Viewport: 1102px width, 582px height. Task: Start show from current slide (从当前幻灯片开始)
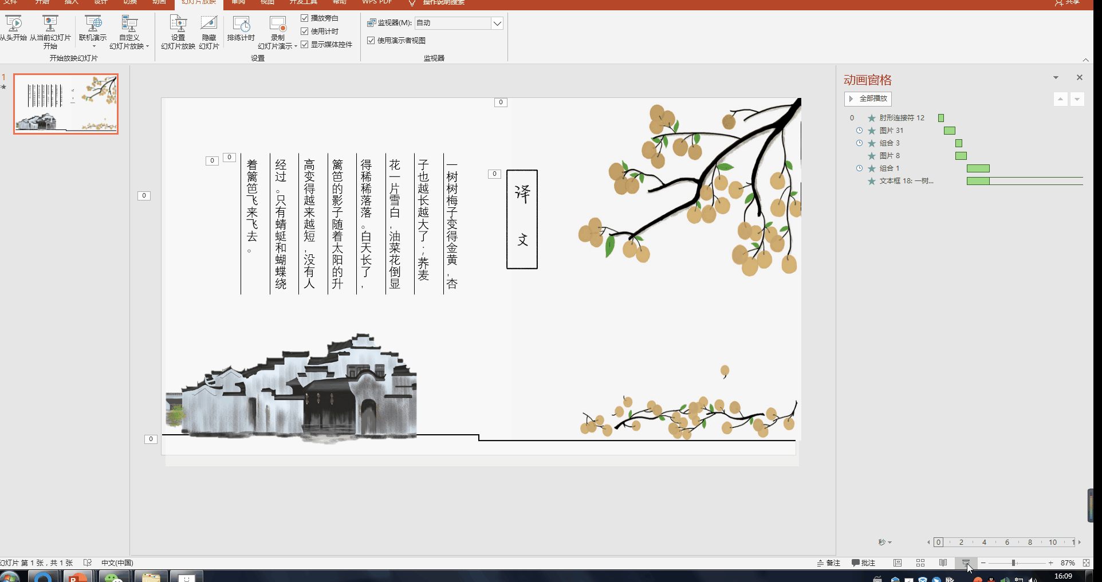coord(50,32)
